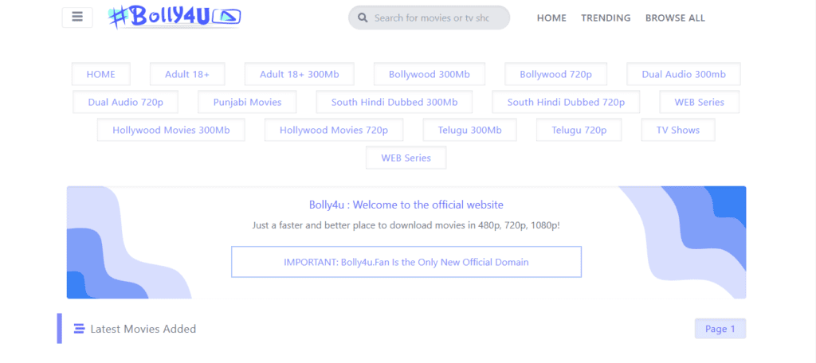Click the Latest Movies Added list icon
The width and height of the screenshot is (816, 363).
click(x=79, y=329)
